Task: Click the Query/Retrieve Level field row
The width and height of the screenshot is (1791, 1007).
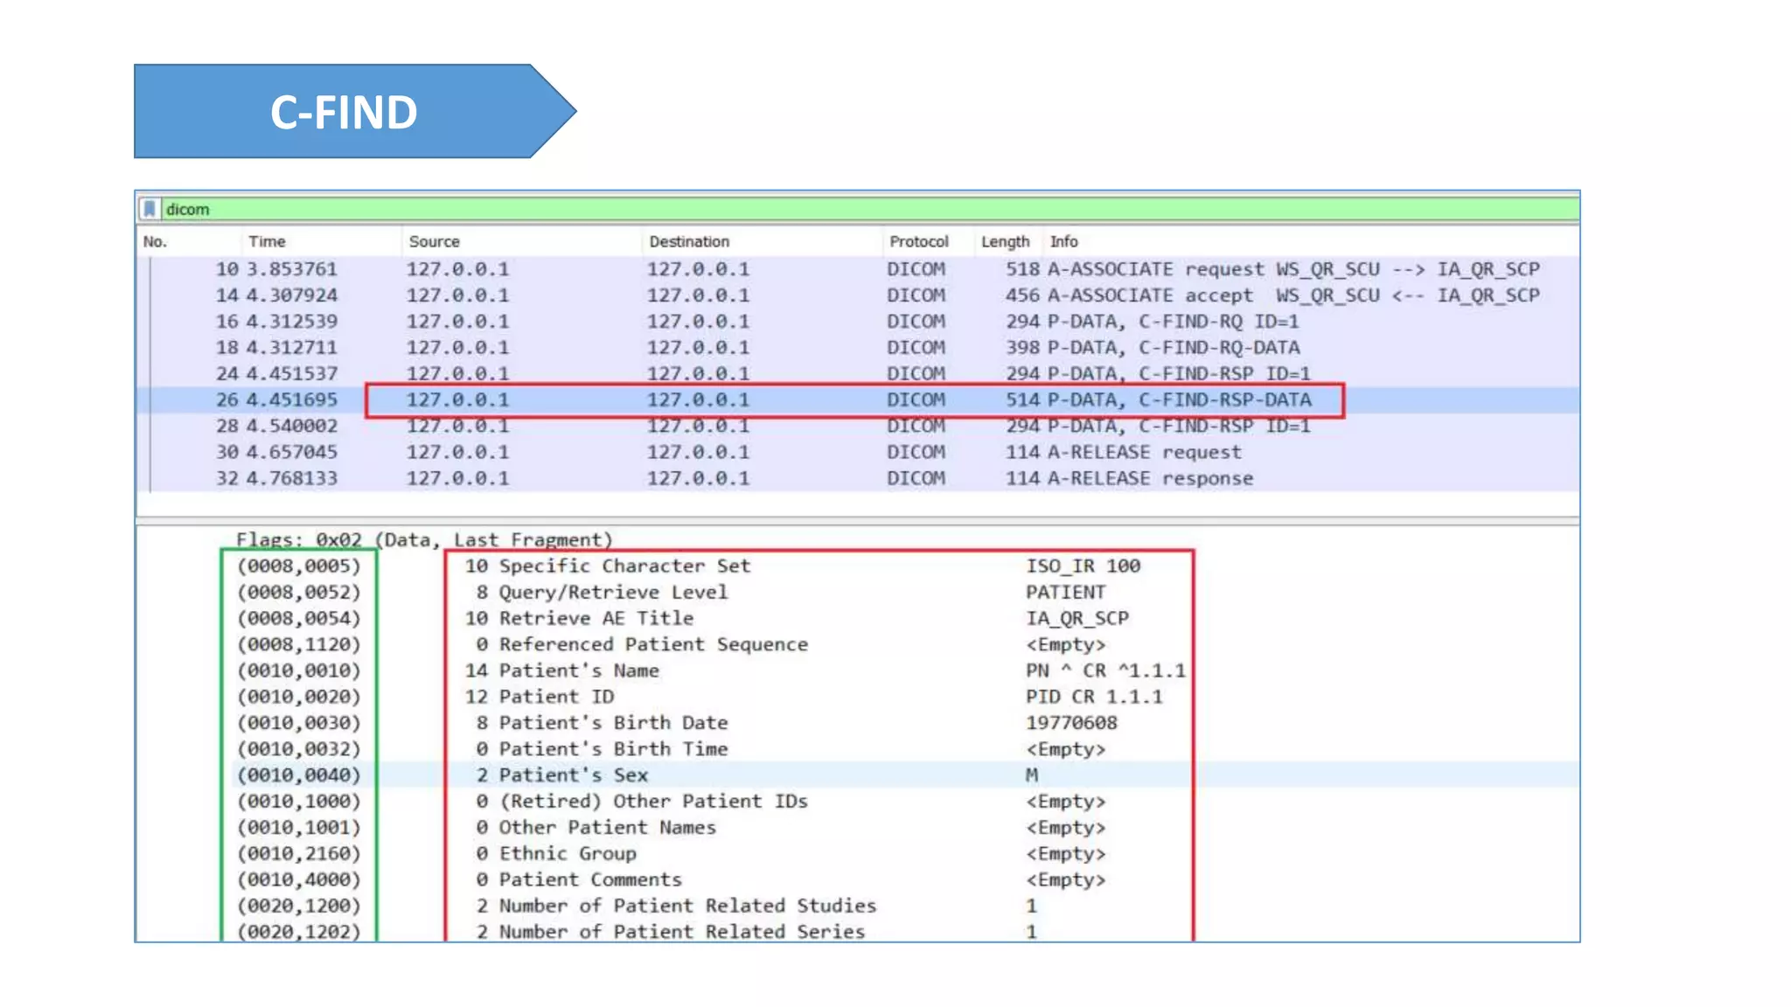Action: point(612,592)
